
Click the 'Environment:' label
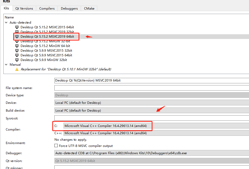point(16,143)
